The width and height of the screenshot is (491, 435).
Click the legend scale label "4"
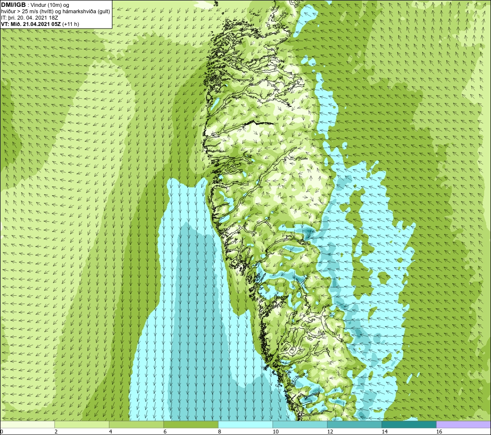coord(110,432)
